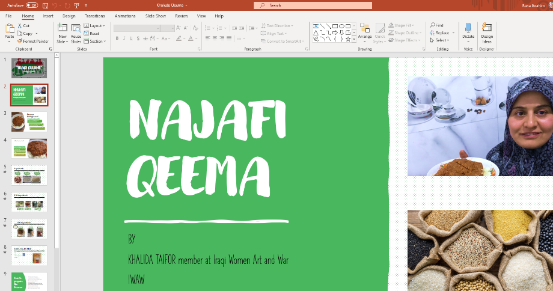Click Align Left icon
The height and width of the screenshot is (291, 553).
tap(208, 38)
